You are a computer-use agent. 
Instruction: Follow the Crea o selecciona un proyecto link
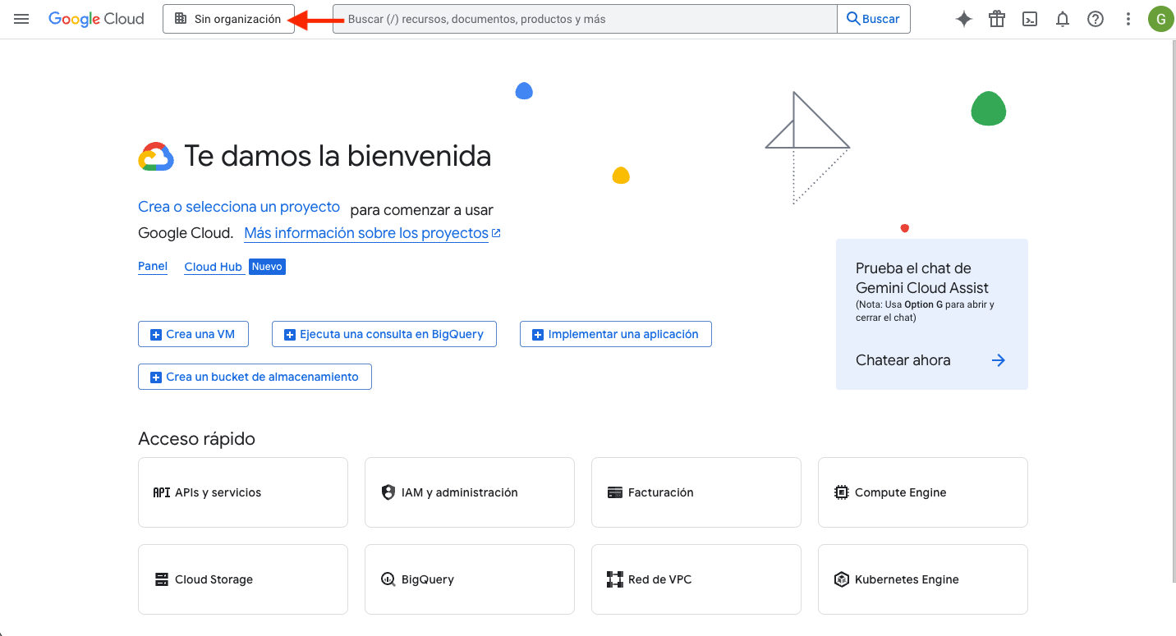(239, 207)
